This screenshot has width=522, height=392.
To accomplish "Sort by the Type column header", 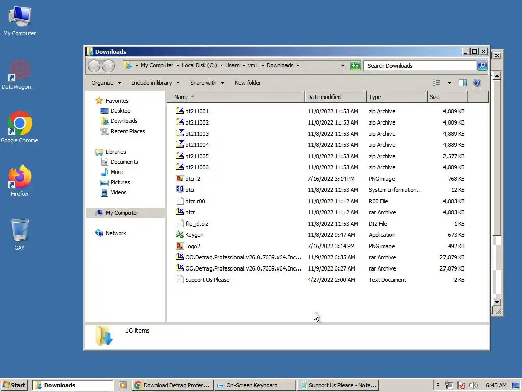I will pos(397,97).
